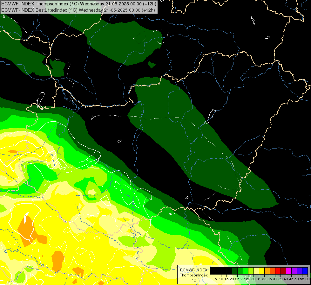Click the BestLiftedIndex title line at top

coord(78,10)
